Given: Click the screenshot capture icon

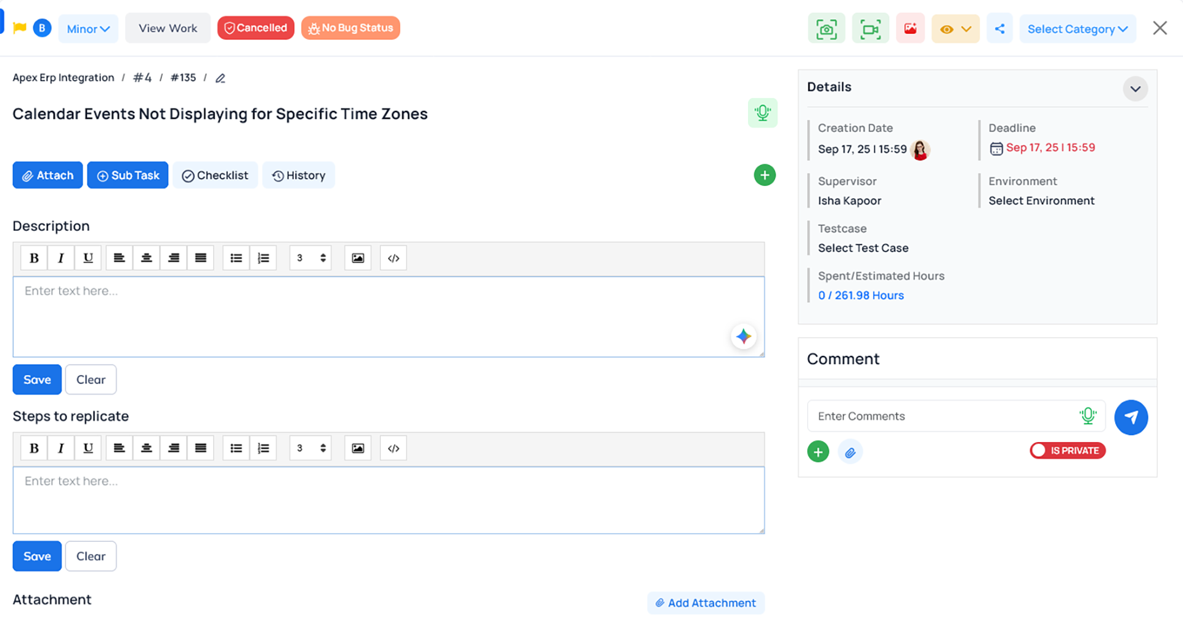Looking at the screenshot, I should [x=826, y=29].
